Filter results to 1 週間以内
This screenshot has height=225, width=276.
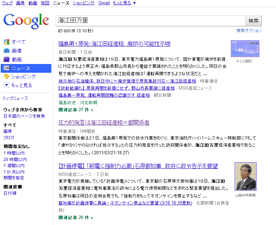[14, 165]
